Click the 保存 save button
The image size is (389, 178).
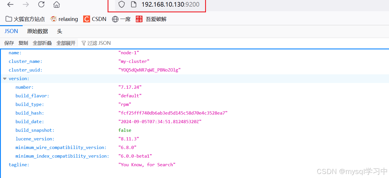click(9, 43)
